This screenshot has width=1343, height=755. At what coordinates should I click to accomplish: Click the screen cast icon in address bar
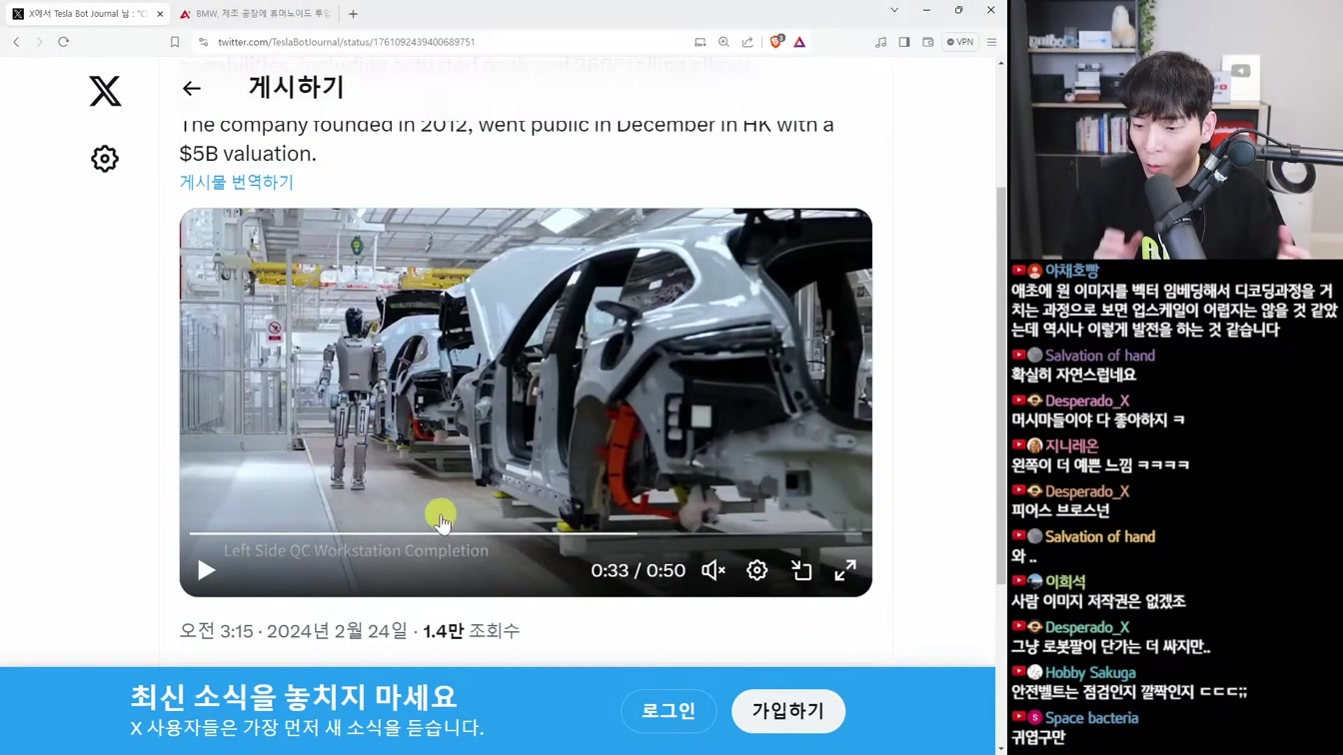tap(700, 42)
